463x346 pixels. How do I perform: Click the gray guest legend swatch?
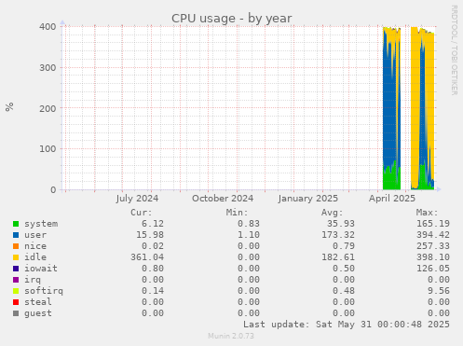[x=16, y=313]
